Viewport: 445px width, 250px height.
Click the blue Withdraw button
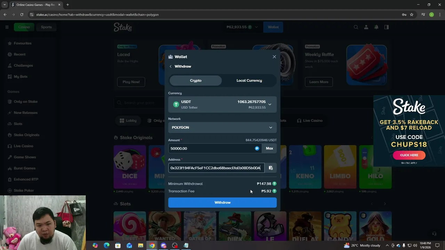(x=222, y=202)
